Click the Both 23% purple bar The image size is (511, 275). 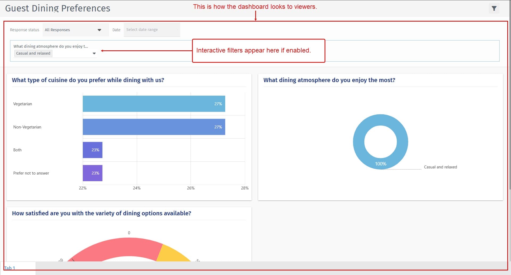(93, 150)
